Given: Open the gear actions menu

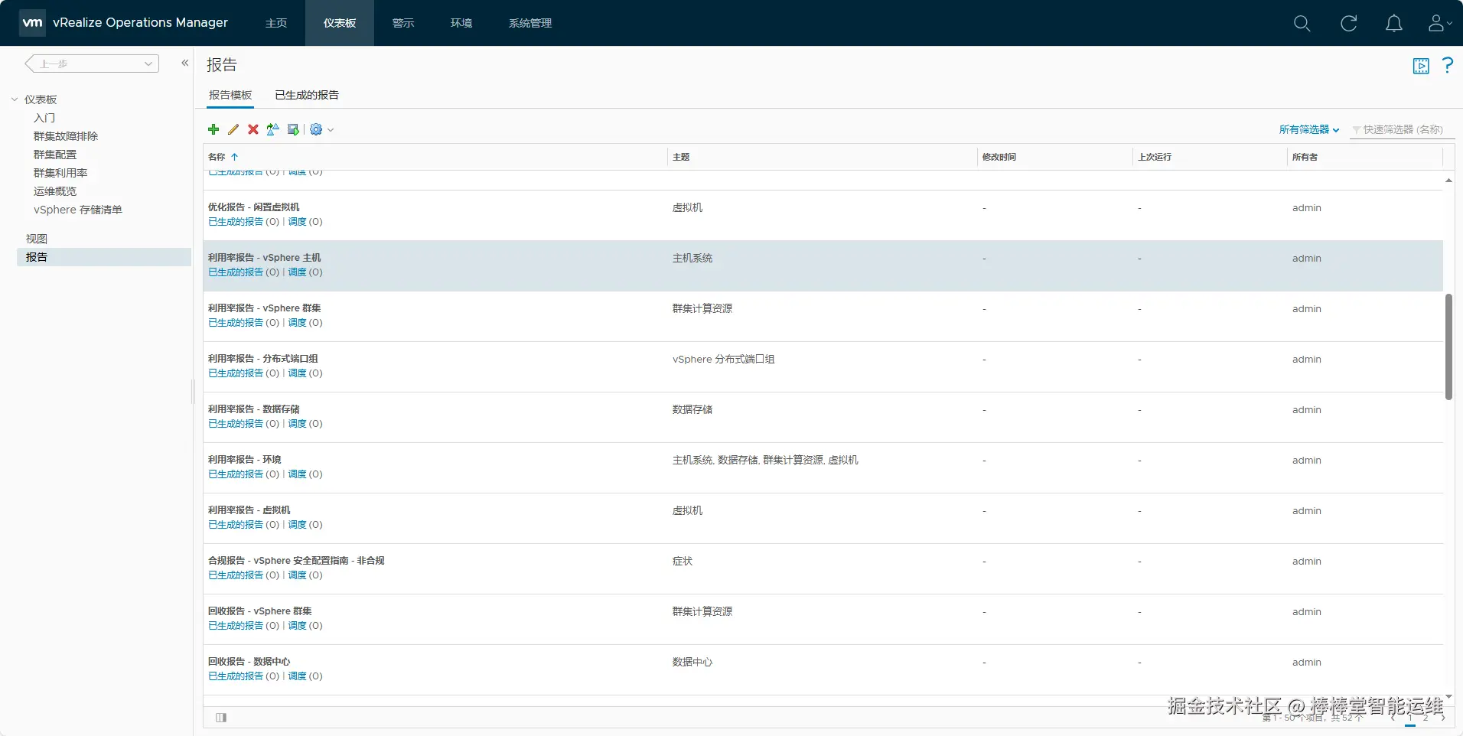Looking at the screenshot, I should (x=321, y=129).
